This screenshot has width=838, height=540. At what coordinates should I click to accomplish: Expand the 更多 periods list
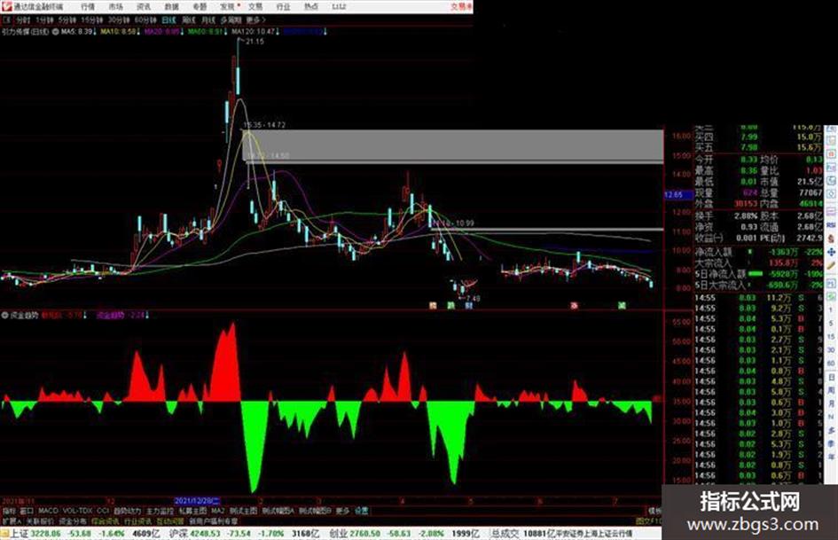[x=256, y=20]
